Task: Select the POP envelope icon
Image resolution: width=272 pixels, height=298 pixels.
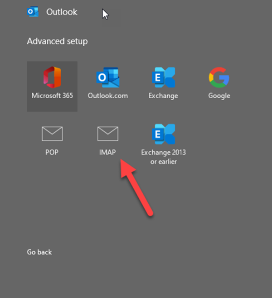Action: 52,134
